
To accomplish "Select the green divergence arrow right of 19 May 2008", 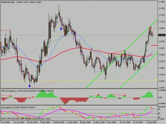I will click(x=102, y=98).
